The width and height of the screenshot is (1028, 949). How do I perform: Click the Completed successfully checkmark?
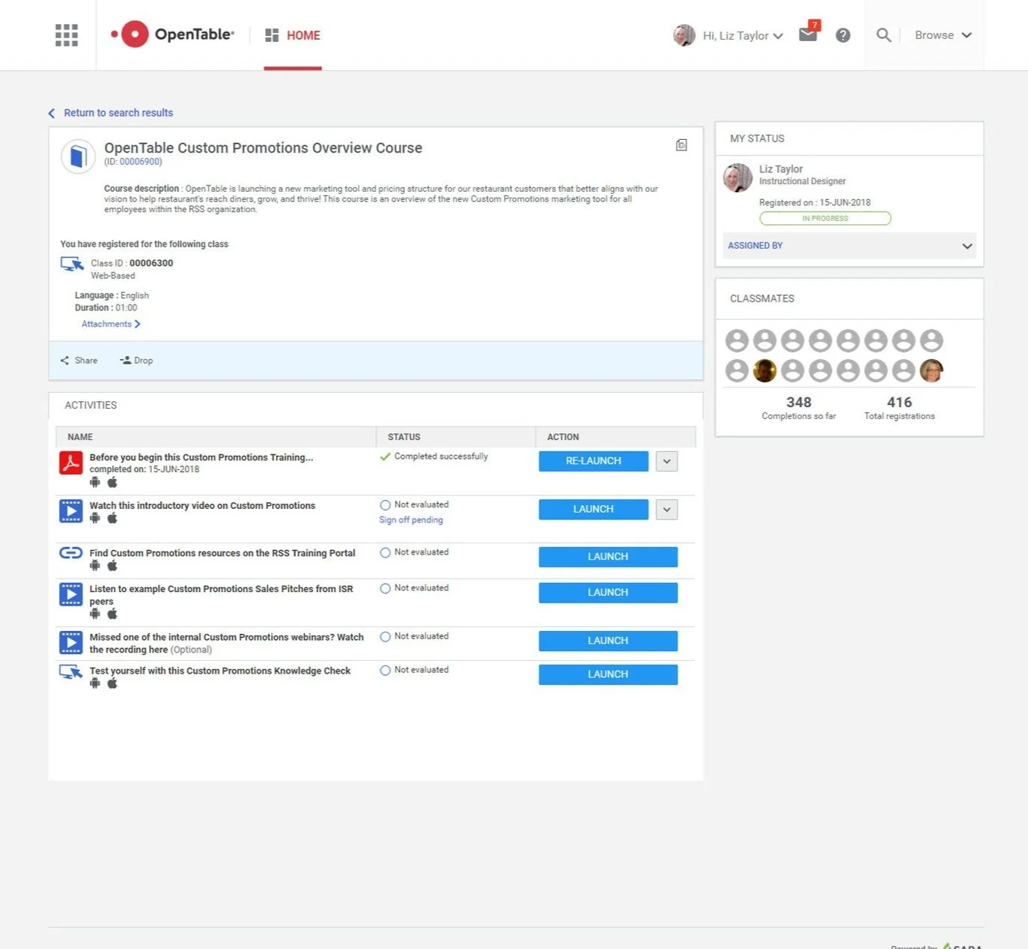tap(385, 457)
